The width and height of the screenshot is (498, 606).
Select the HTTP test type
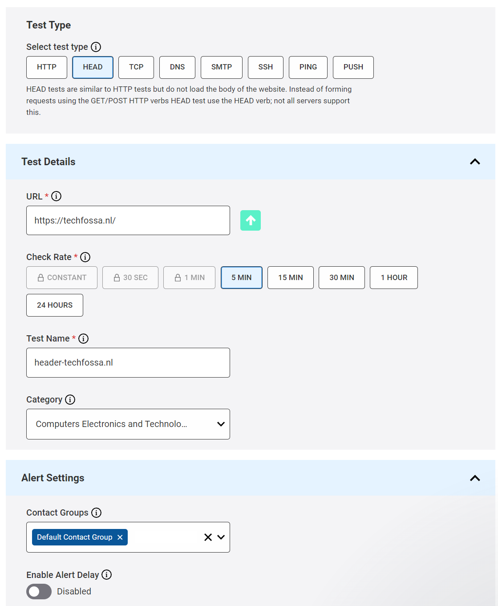pyautogui.click(x=47, y=67)
